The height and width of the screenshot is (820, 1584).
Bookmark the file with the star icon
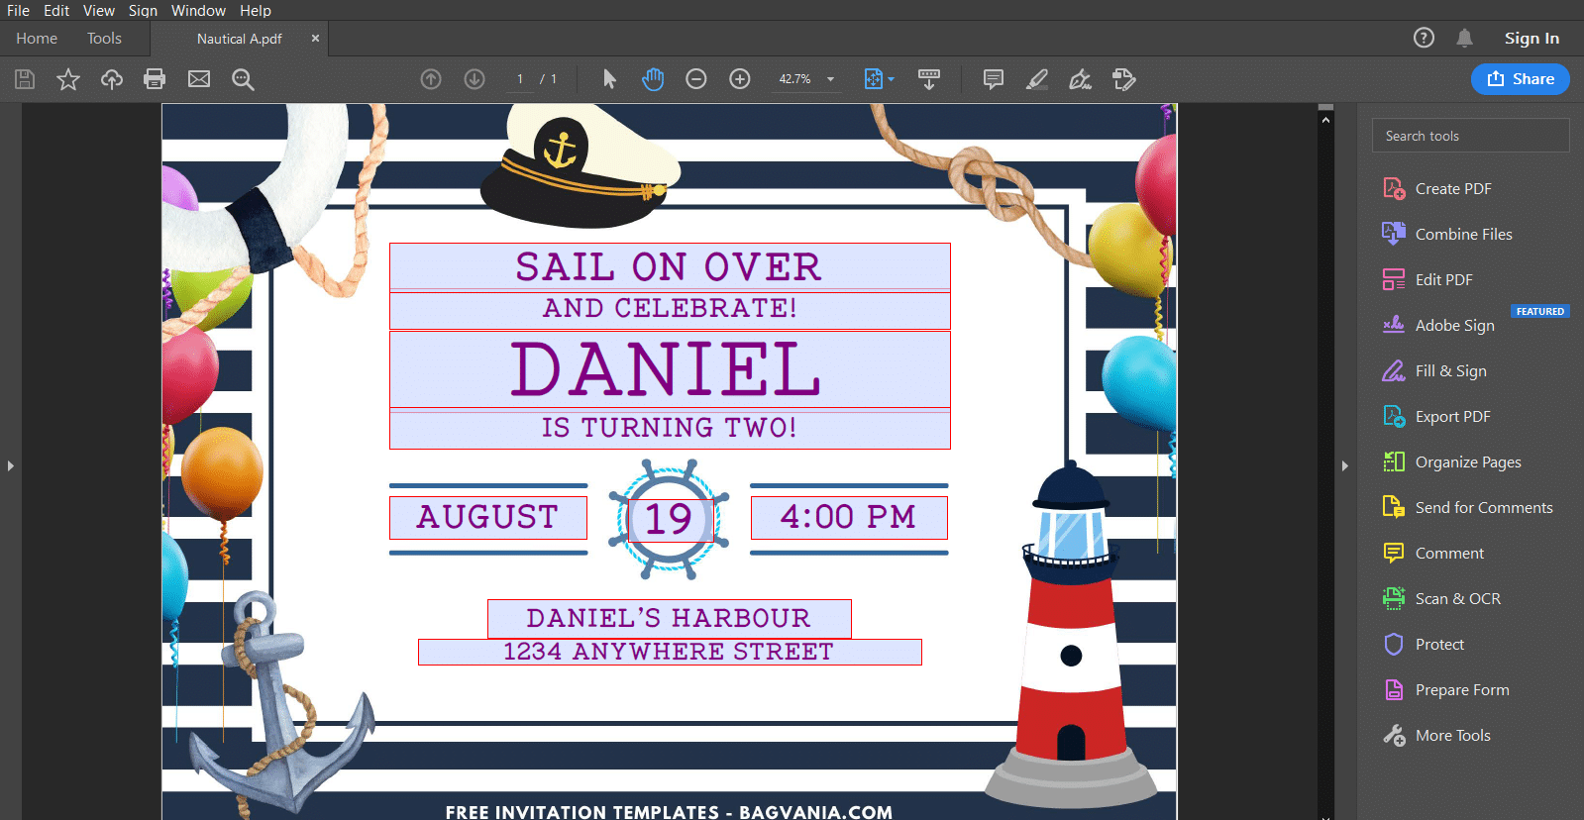coord(67,79)
